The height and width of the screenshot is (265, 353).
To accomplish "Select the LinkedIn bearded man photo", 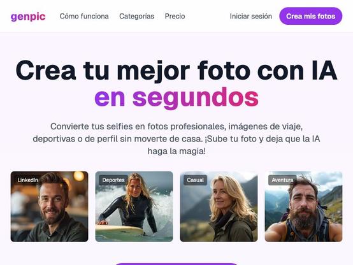I will point(49,206).
